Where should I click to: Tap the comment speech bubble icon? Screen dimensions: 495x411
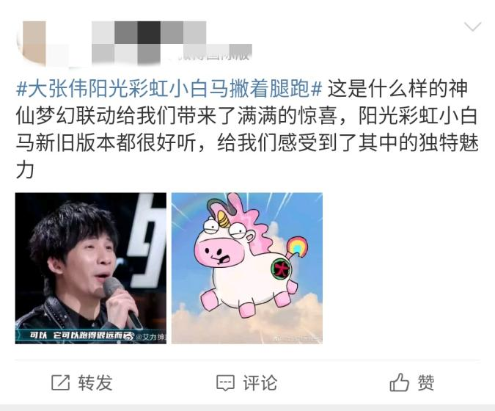point(225,383)
